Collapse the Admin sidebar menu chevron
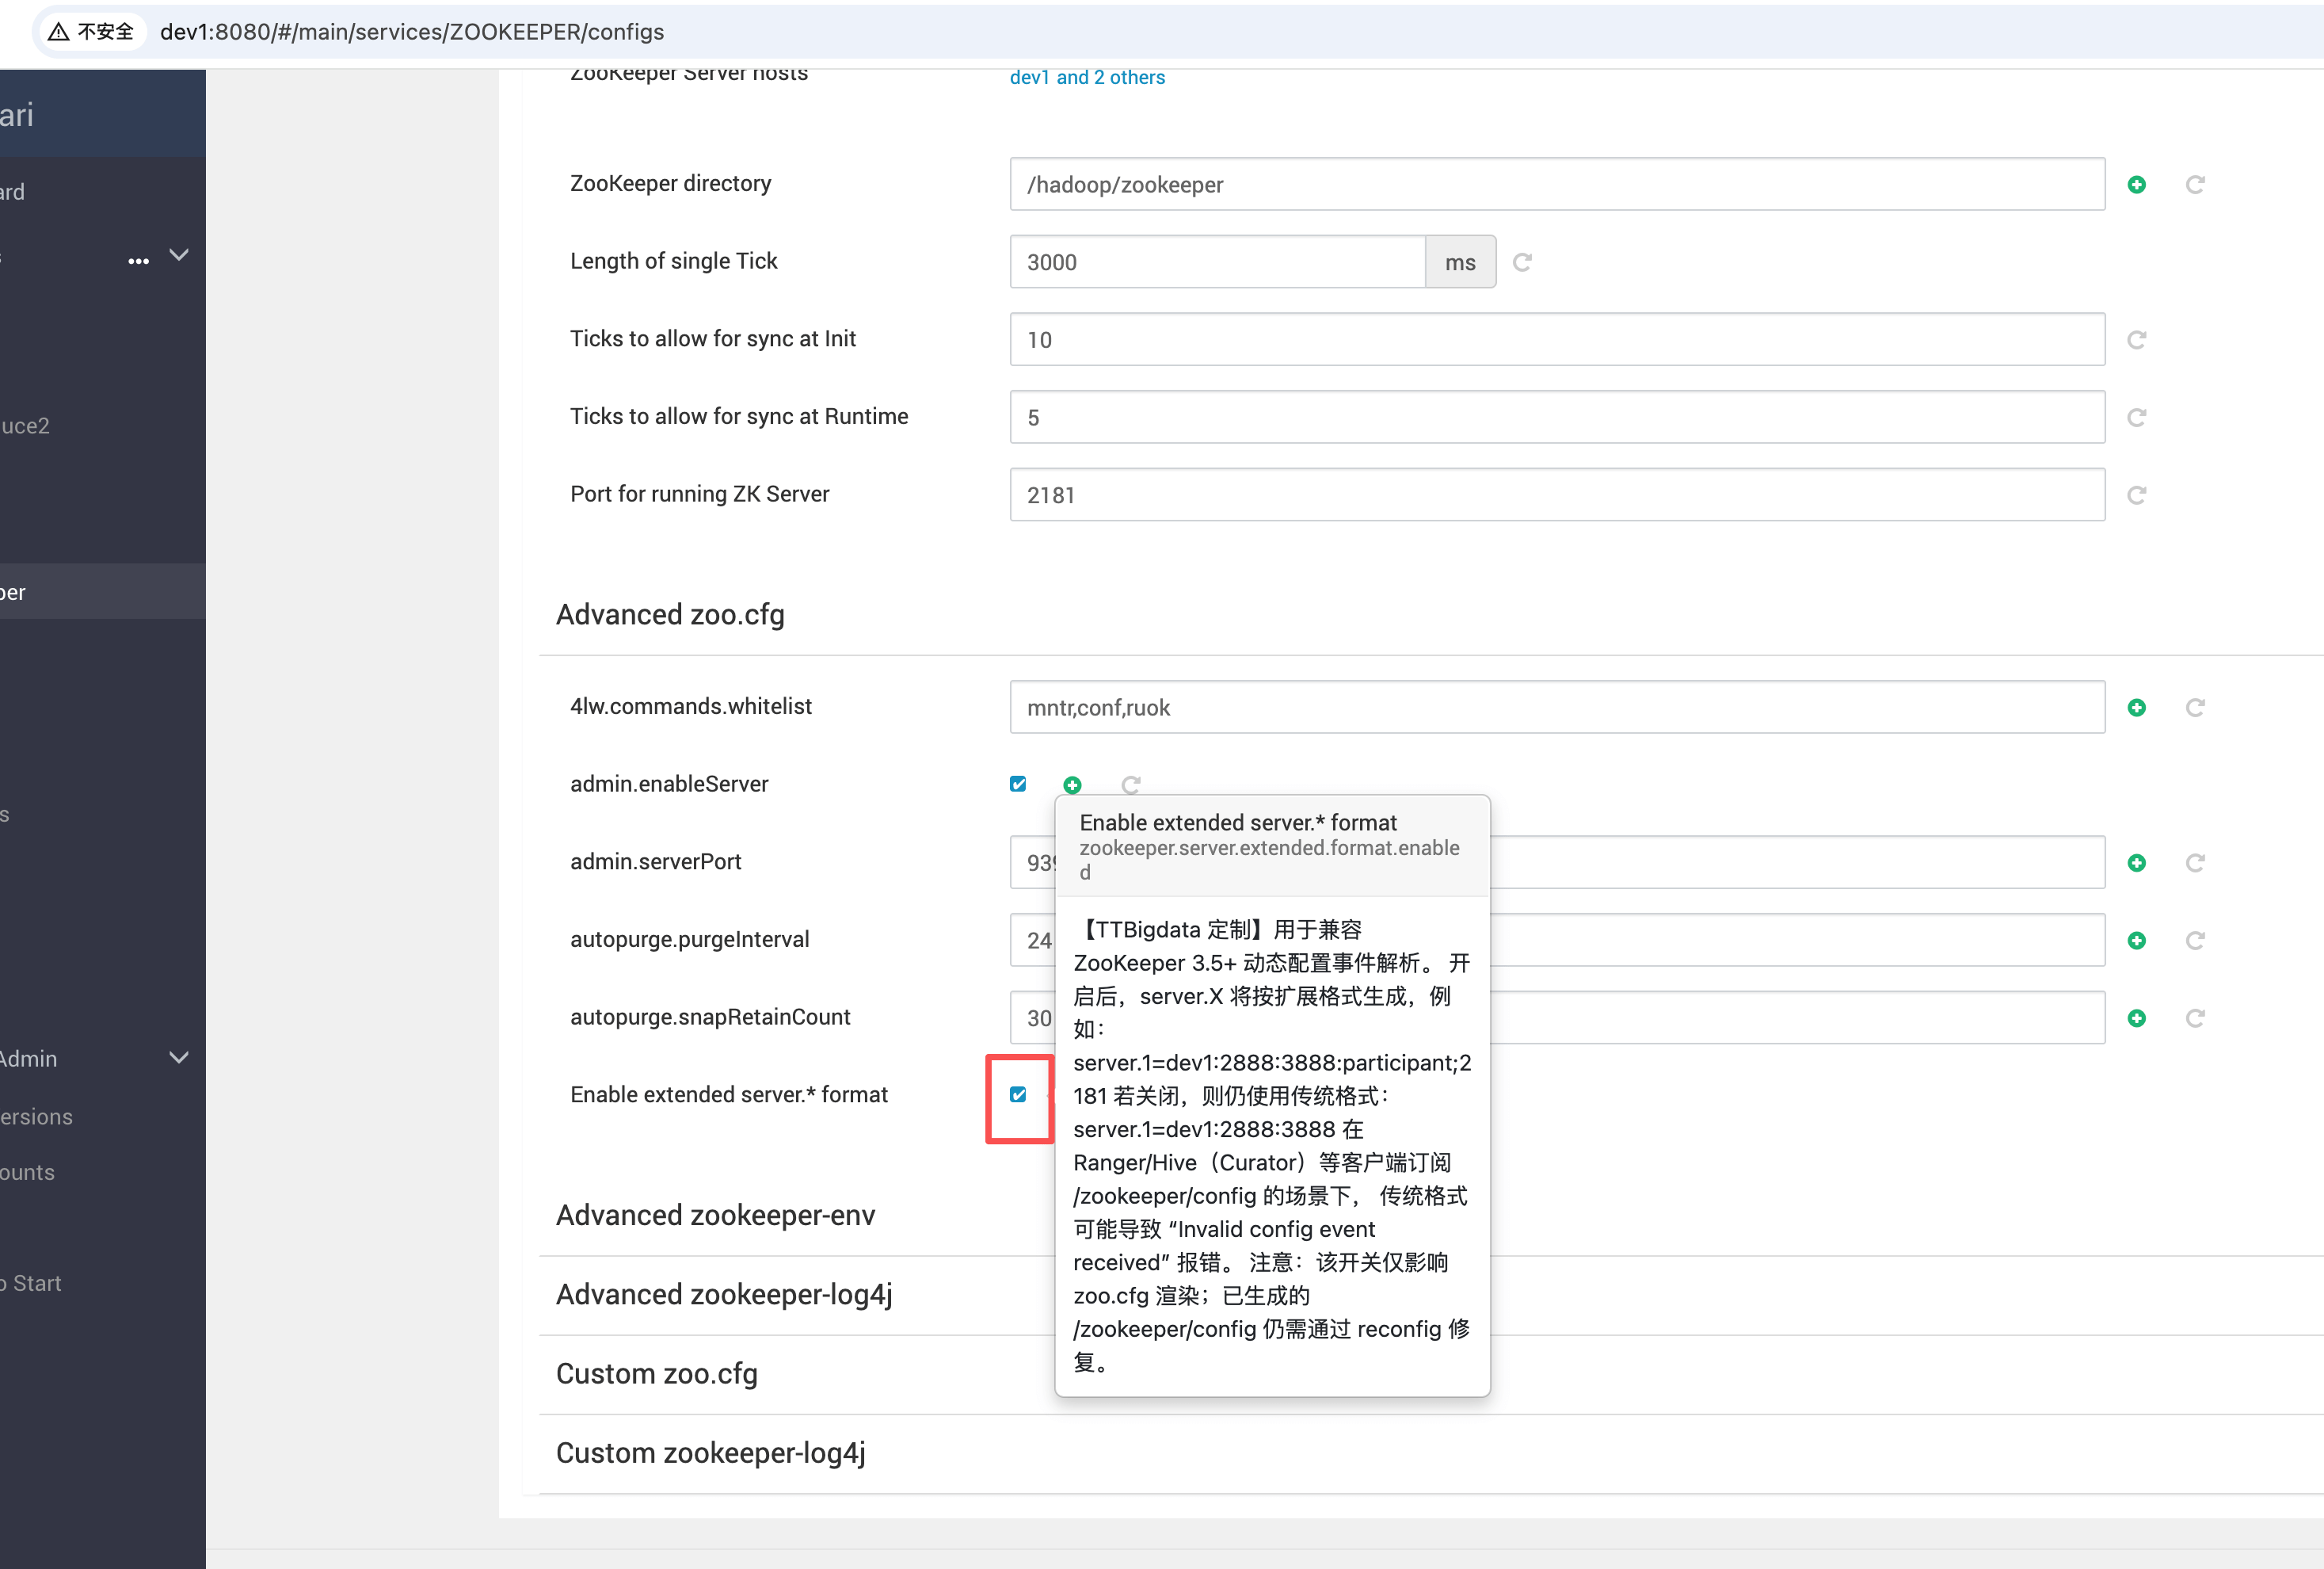This screenshot has height=1569, width=2324. coord(179,1058)
